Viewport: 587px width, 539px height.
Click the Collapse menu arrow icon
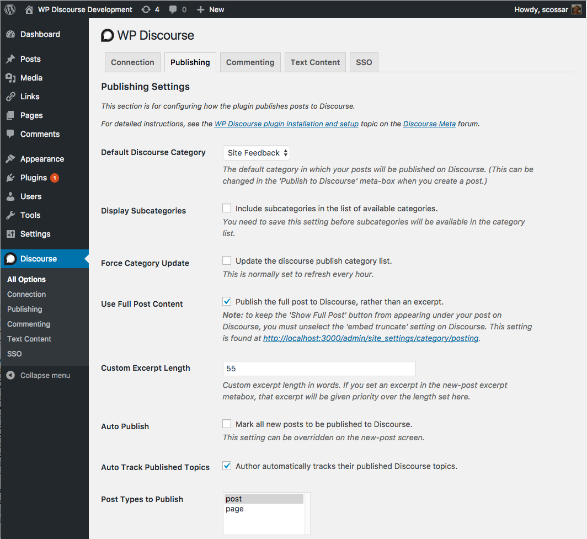pyautogui.click(x=10, y=375)
